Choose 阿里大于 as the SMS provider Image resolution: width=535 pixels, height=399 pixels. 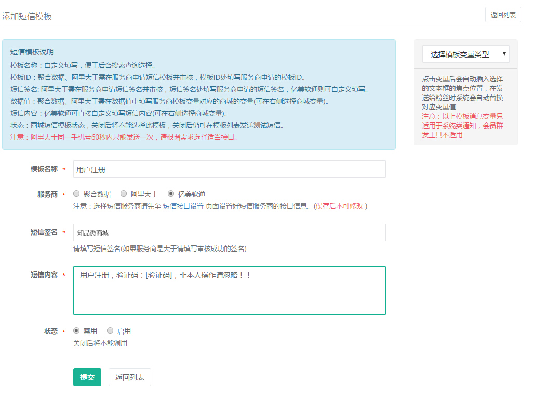tap(124, 193)
